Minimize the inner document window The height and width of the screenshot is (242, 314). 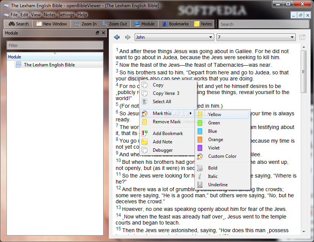(294, 15)
